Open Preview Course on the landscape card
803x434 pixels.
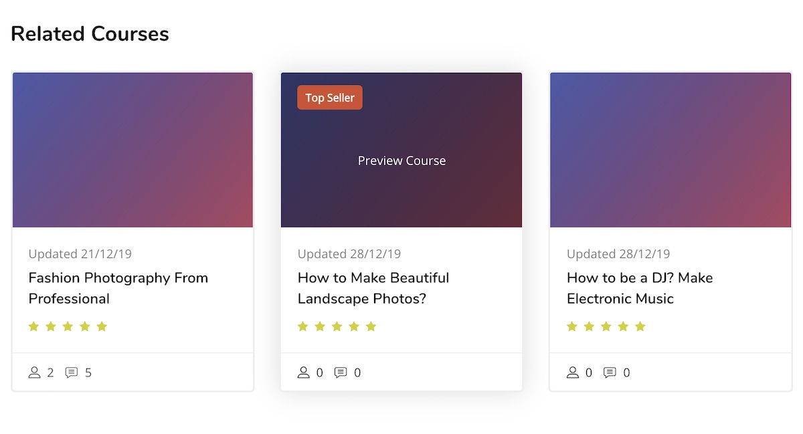coord(401,160)
